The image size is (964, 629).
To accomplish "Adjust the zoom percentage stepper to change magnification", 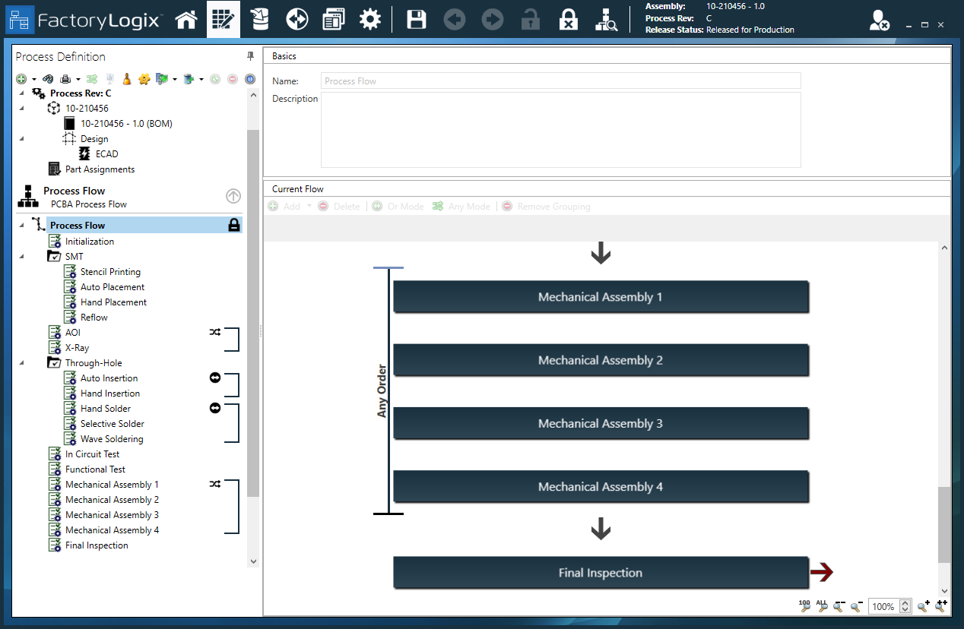I will pyautogui.click(x=906, y=606).
